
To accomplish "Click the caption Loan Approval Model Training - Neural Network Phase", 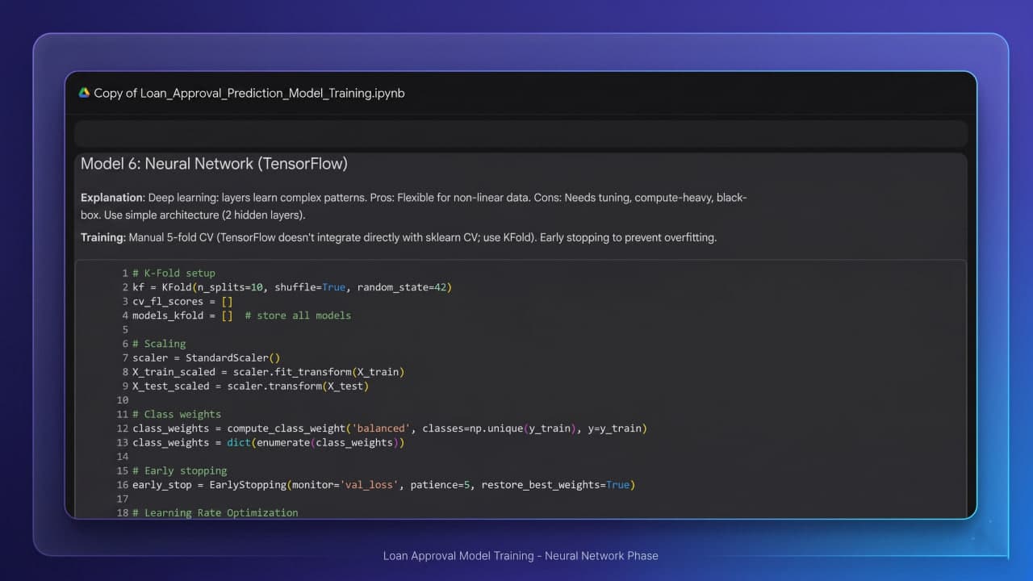I will pos(521,556).
